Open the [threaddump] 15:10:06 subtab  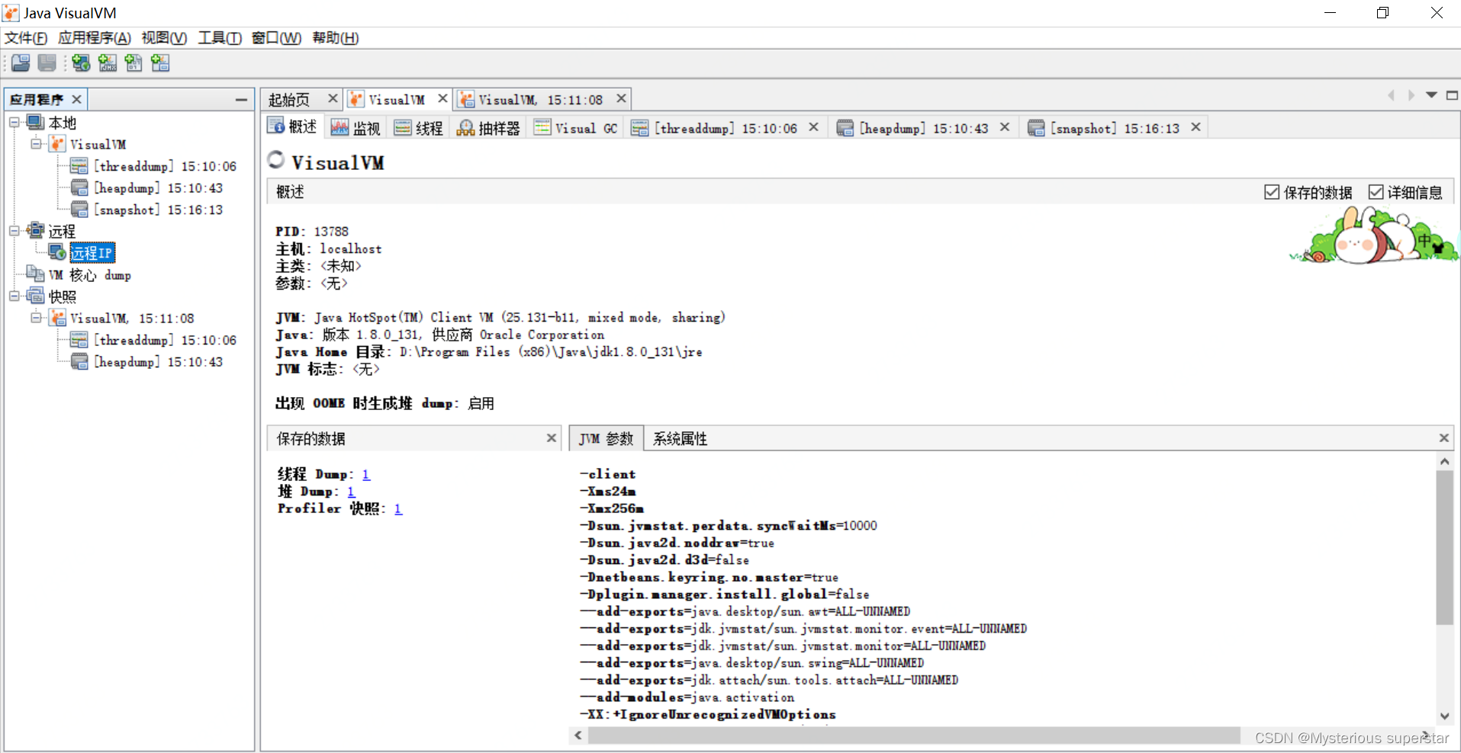coord(726,128)
